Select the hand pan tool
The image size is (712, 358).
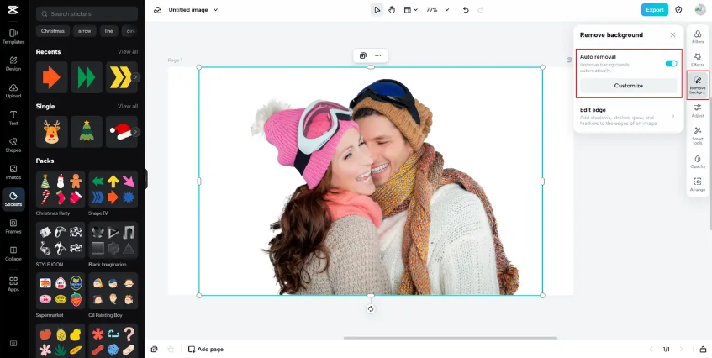click(x=392, y=10)
